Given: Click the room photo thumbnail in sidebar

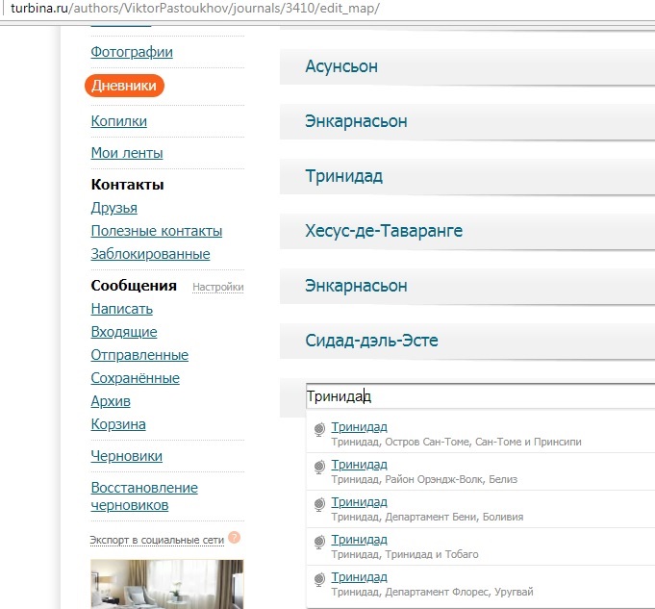Looking at the screenshot, I should pyautogui.click(x=166, y=583).
